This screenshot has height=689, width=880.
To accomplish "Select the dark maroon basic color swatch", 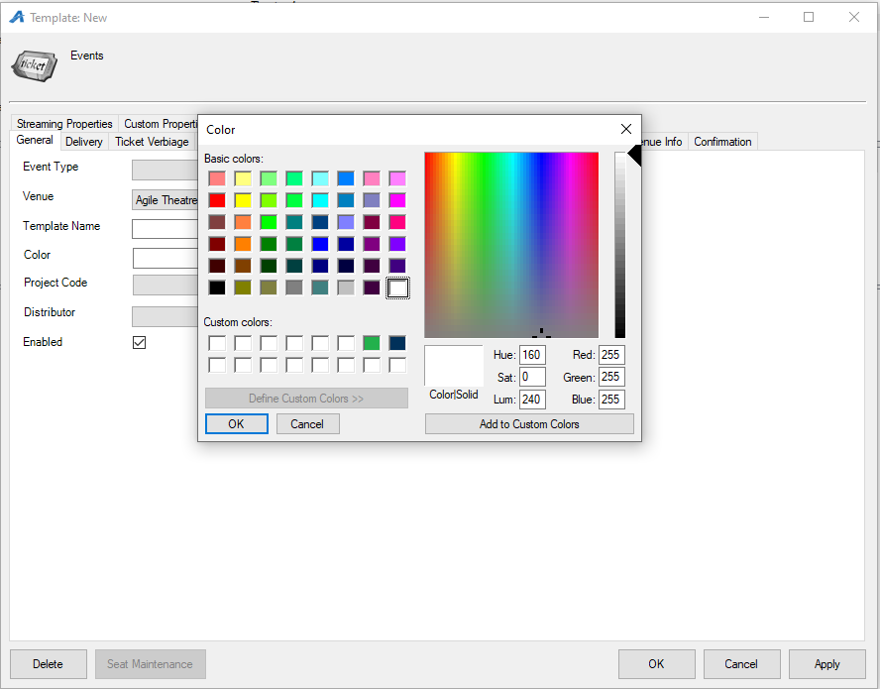I will click(217, 266).
